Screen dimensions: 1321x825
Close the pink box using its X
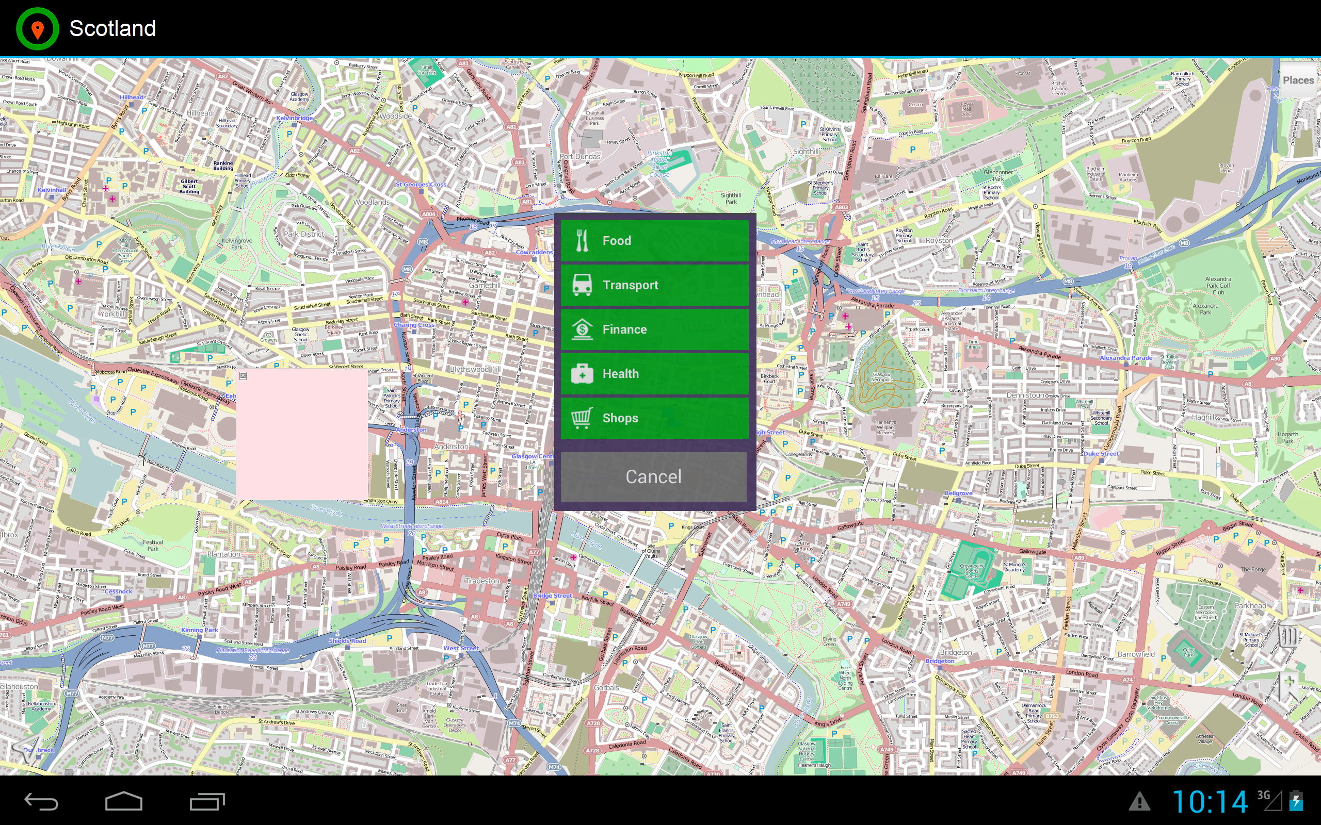pyautogui.click(x=243, y=375)
